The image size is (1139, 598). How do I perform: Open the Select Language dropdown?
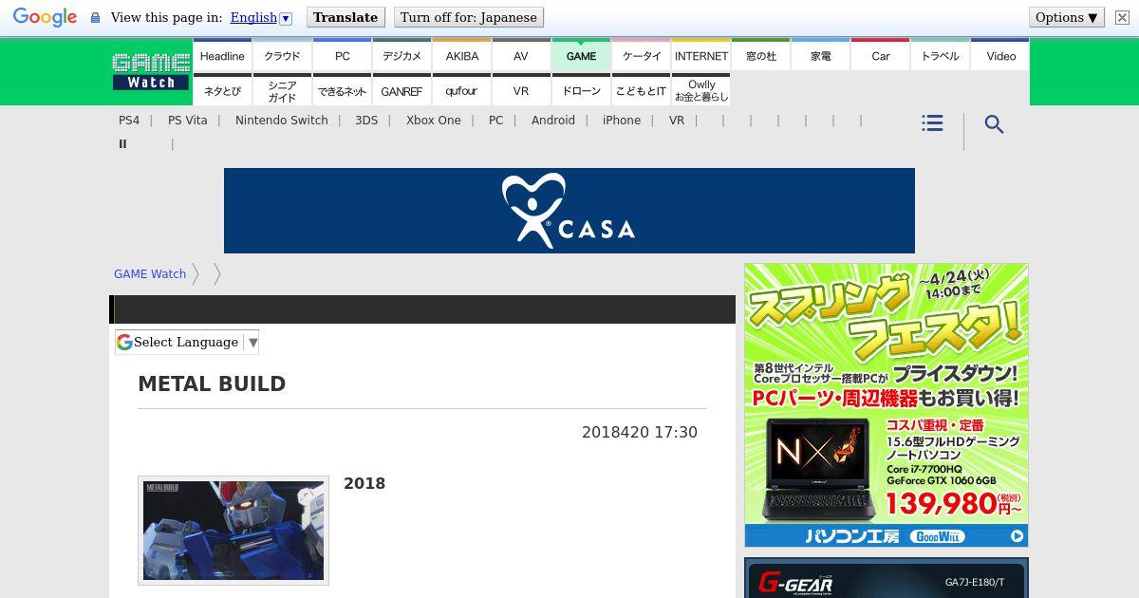[x=187, y=342]
